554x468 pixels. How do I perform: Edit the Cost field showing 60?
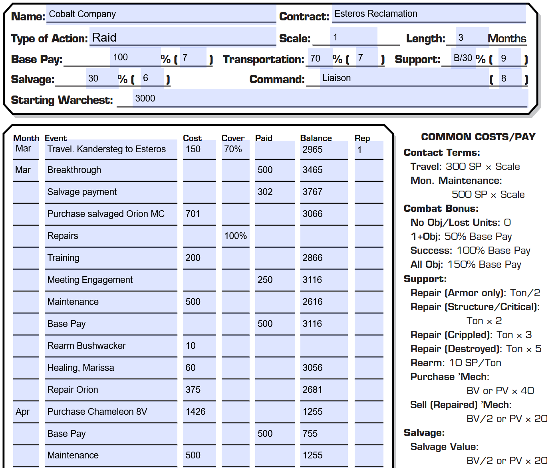pos(199,368)
